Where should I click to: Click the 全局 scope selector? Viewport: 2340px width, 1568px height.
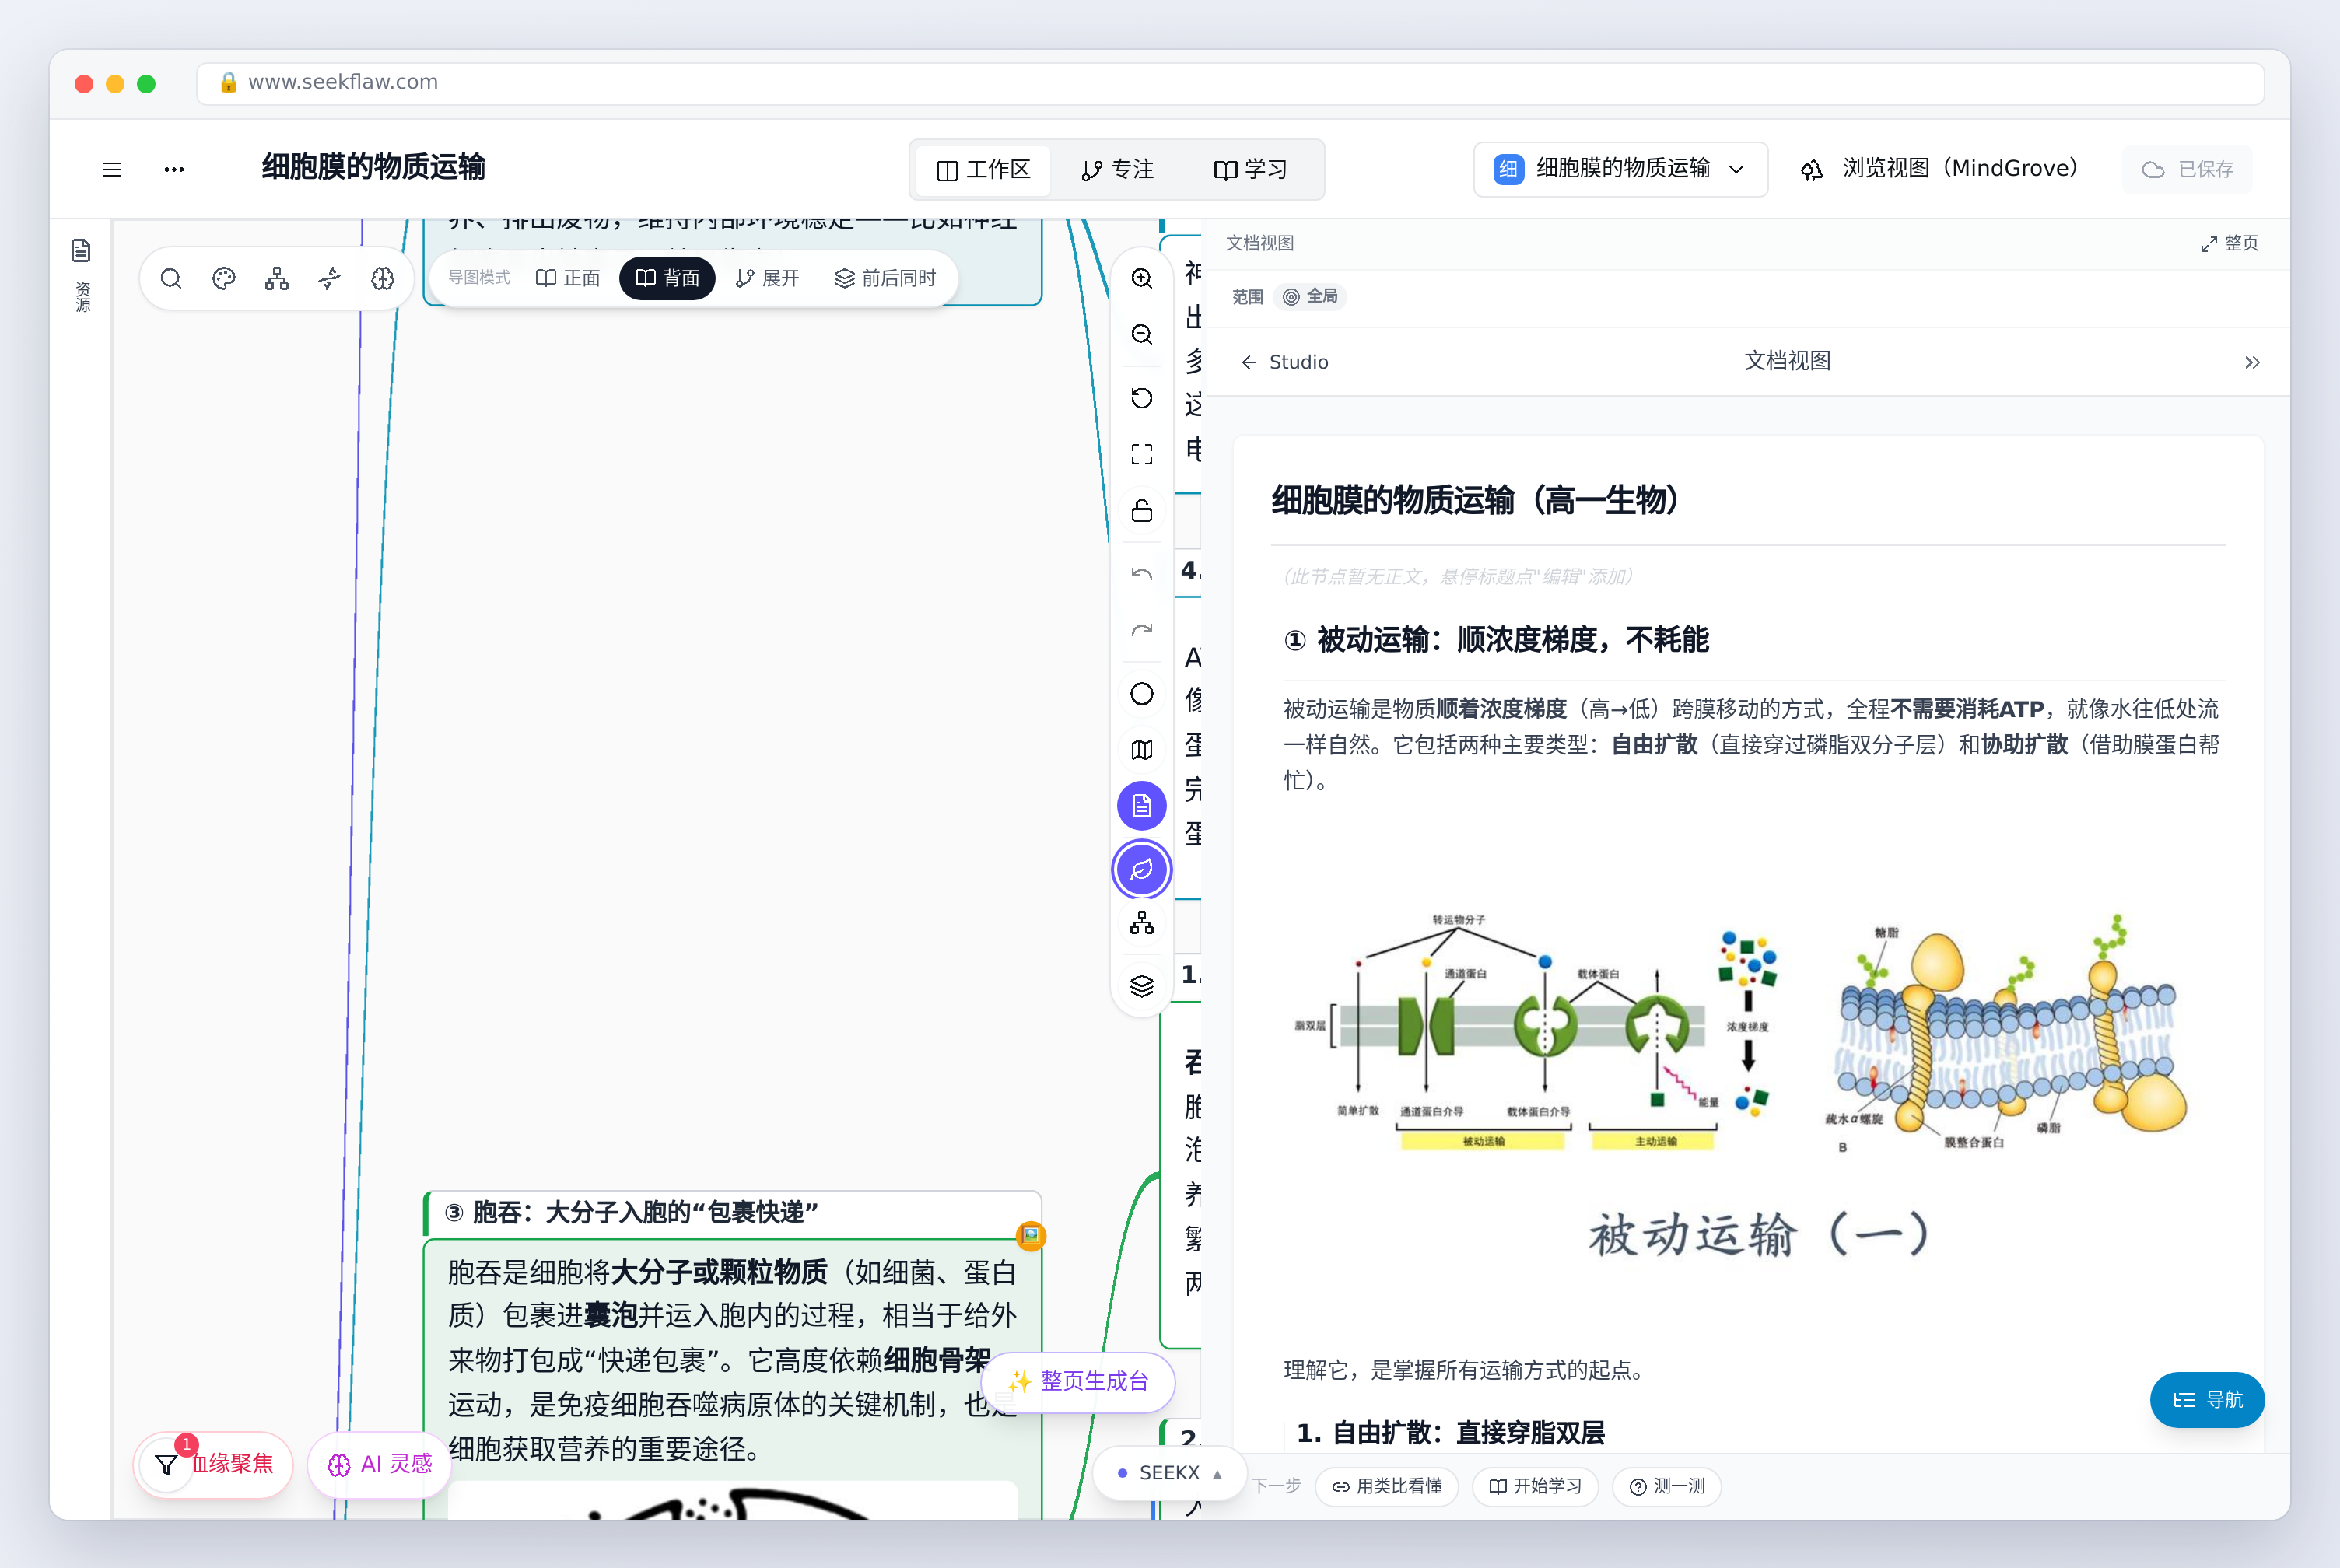coord(1310,296)
